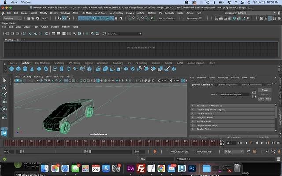Create a NURBS cone from the shelf

pyautogui.click(x=32, y=69)
